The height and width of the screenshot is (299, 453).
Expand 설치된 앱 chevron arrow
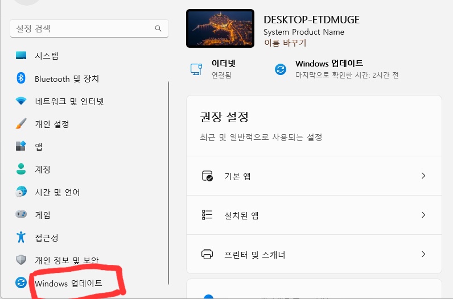coord(423,215)
